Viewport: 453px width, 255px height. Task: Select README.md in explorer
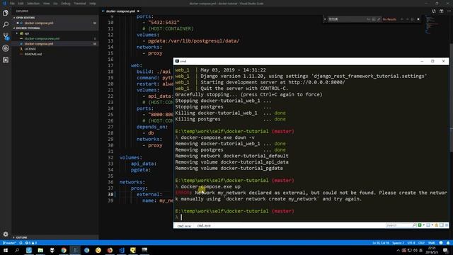pyautogui.click(x=55, y=54)
